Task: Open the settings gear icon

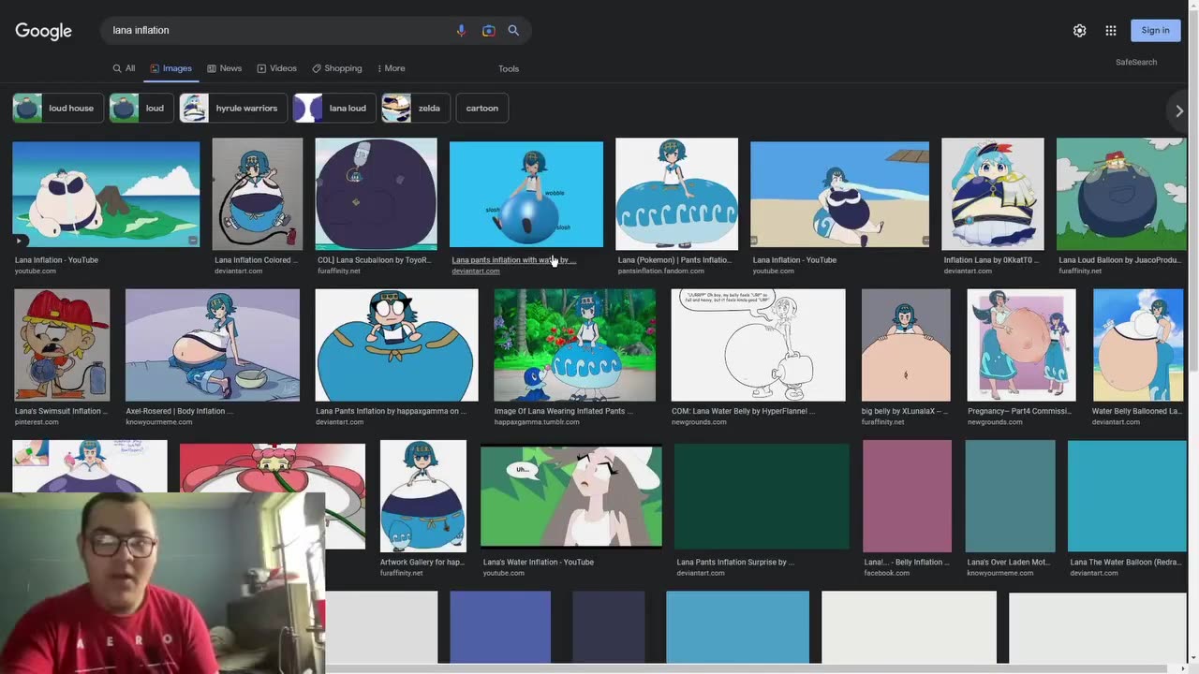Action: point(1079,31)
